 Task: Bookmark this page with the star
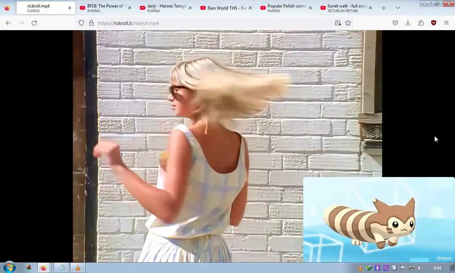(348, 23)
